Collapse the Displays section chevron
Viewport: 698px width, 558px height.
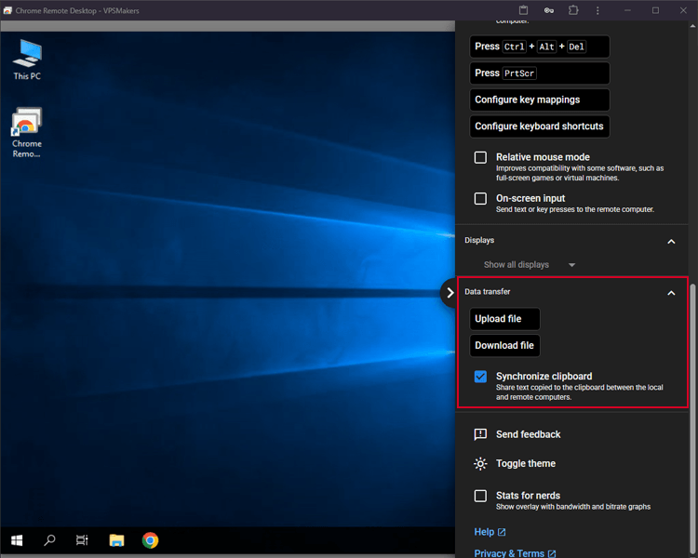[x=671, y=242]
